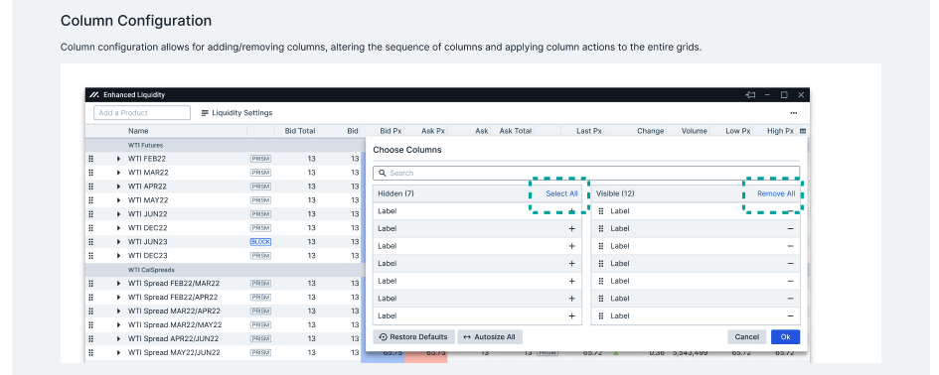Click the pin window icon in Enhanced Liquidity title bar
This screenshot has height=375, width=939.
[750, 94]
